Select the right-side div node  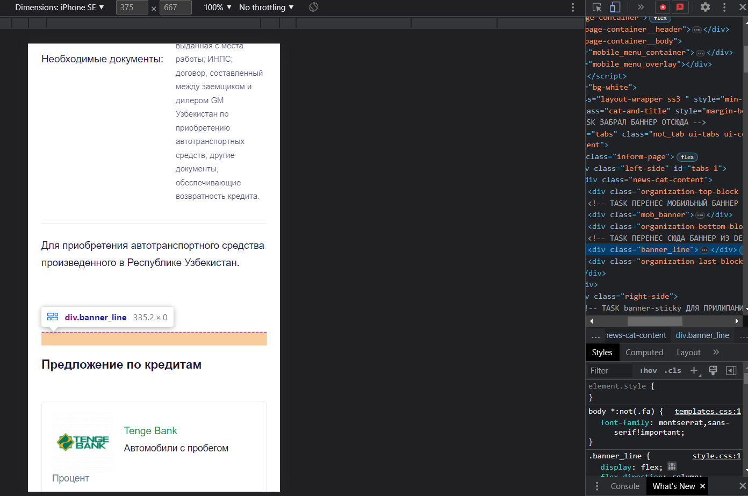632,297
